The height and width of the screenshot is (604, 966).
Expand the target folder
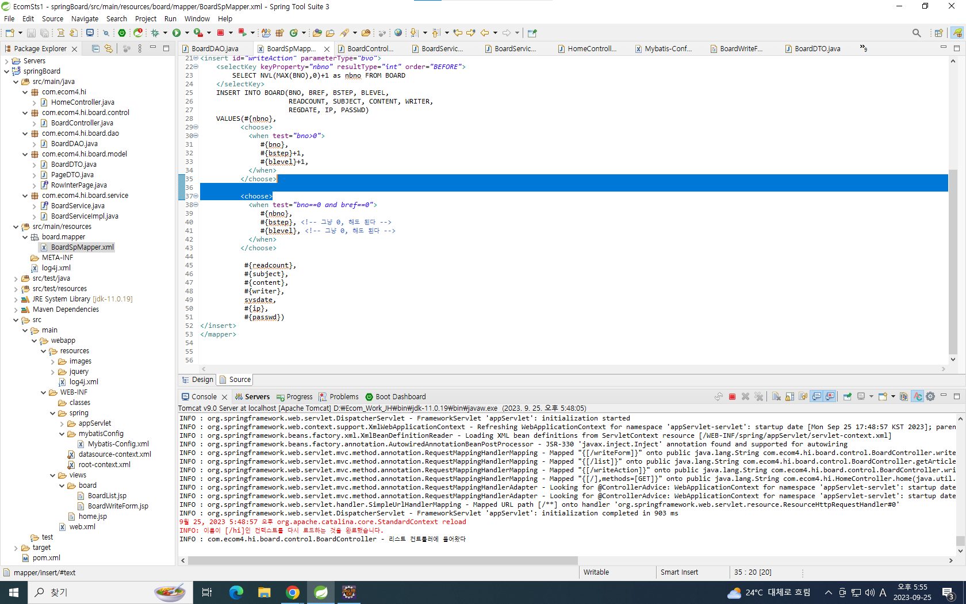(16, 548)
